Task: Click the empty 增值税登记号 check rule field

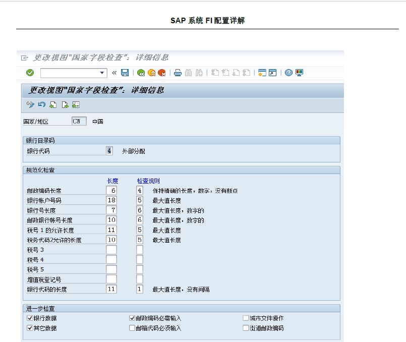Action: (140, 279)
